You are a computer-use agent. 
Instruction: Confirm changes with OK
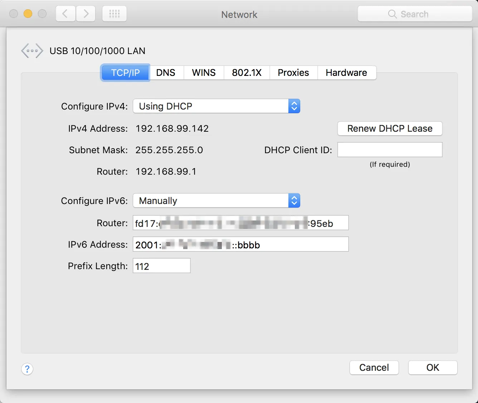pos(433,368)
